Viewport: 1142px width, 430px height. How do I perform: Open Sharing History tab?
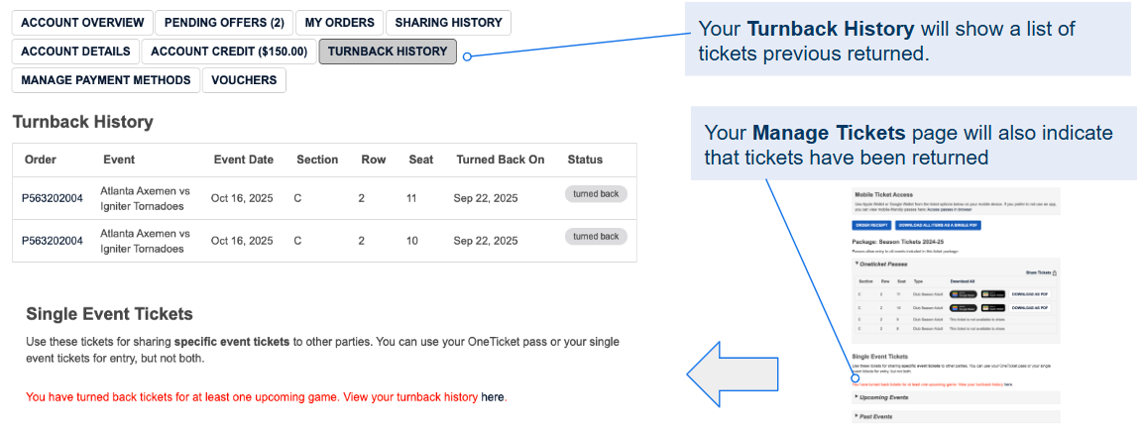(448, 23)
